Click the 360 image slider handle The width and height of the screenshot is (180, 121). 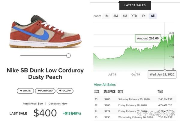[x=68, y=55]
